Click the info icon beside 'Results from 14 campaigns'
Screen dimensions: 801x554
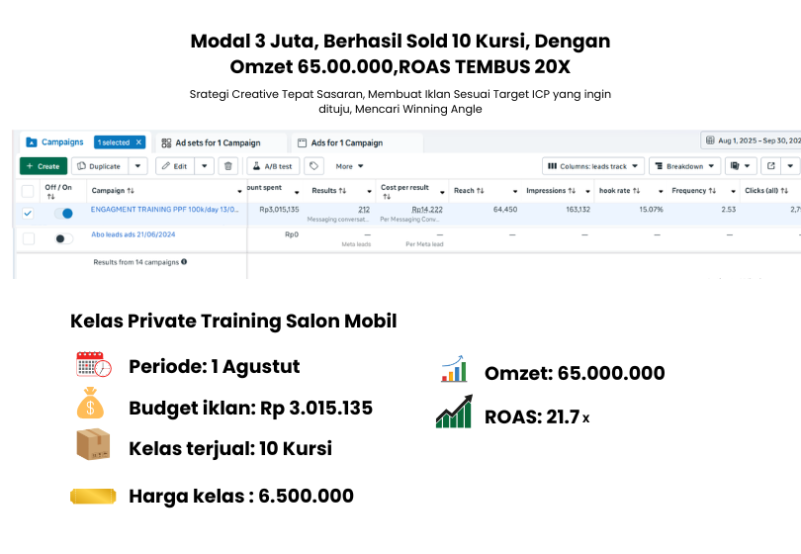[184, 262]
